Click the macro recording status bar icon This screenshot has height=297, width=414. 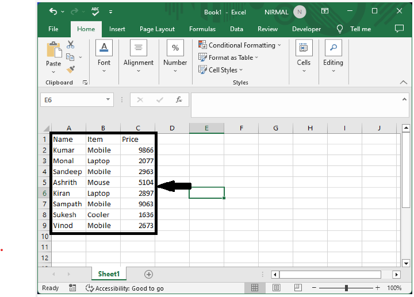point(72,288)
